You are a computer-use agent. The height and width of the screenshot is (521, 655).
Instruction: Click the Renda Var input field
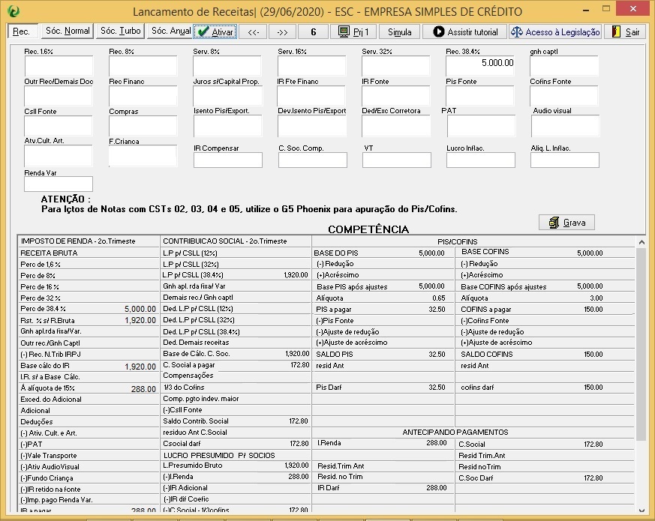click(59, 184)
